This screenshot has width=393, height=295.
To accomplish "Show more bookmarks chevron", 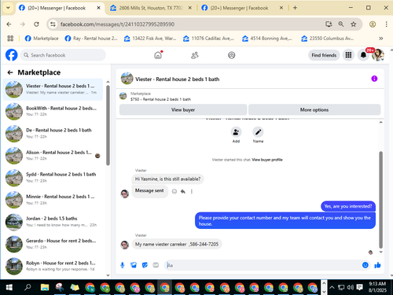I will coord(381,39).
